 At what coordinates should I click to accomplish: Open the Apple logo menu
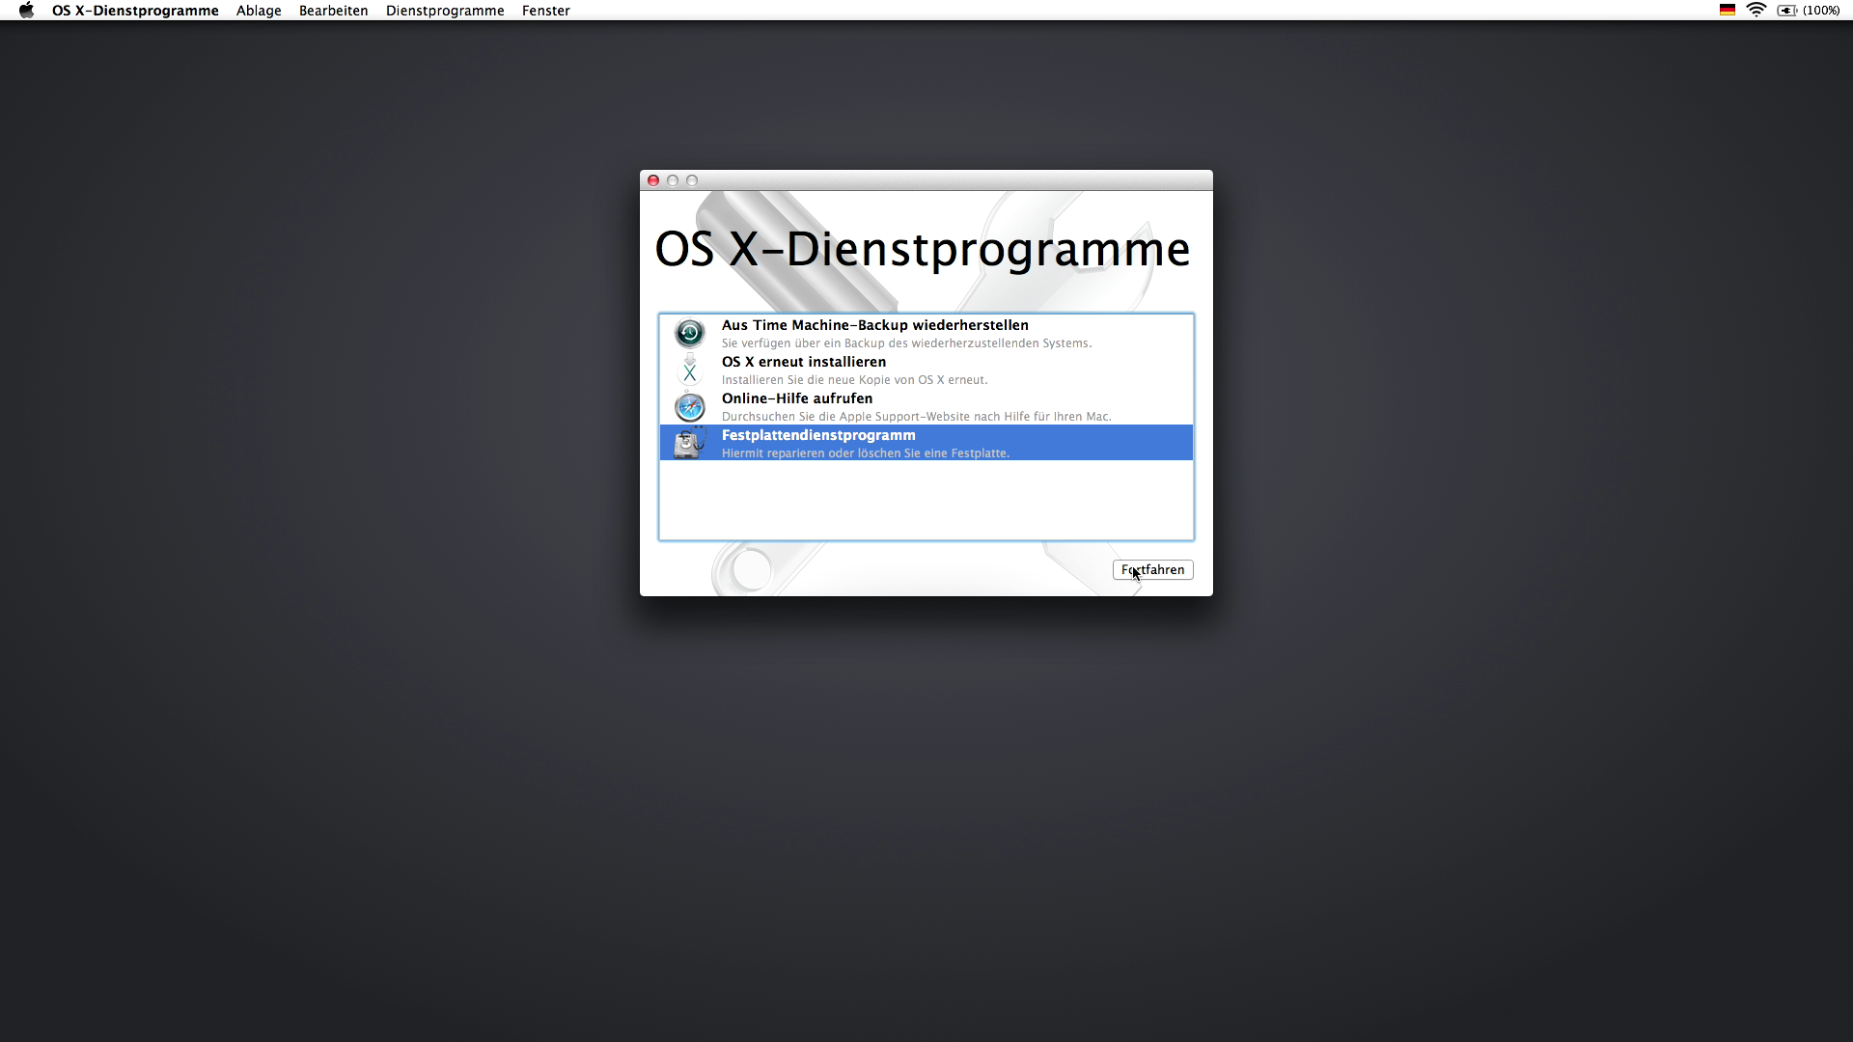26,11
